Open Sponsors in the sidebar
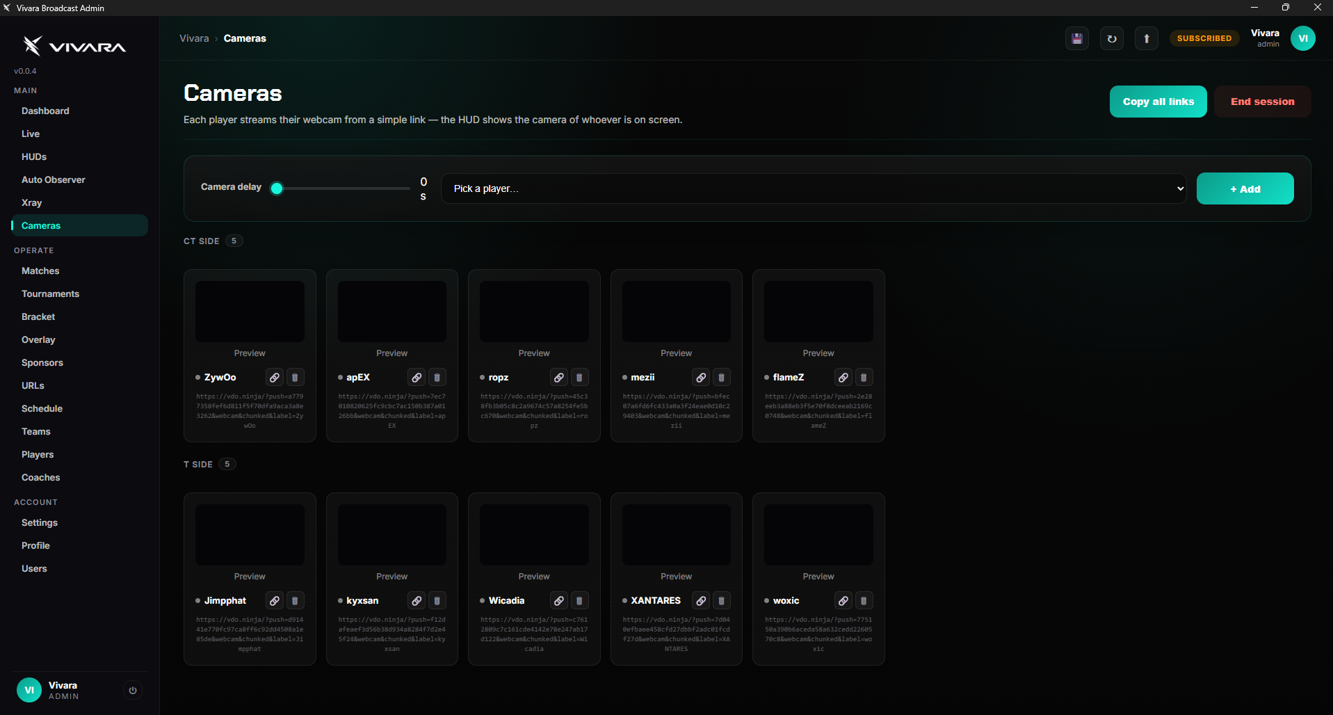The height and width of the screenshot is (715, 1333). click(79, 362)
